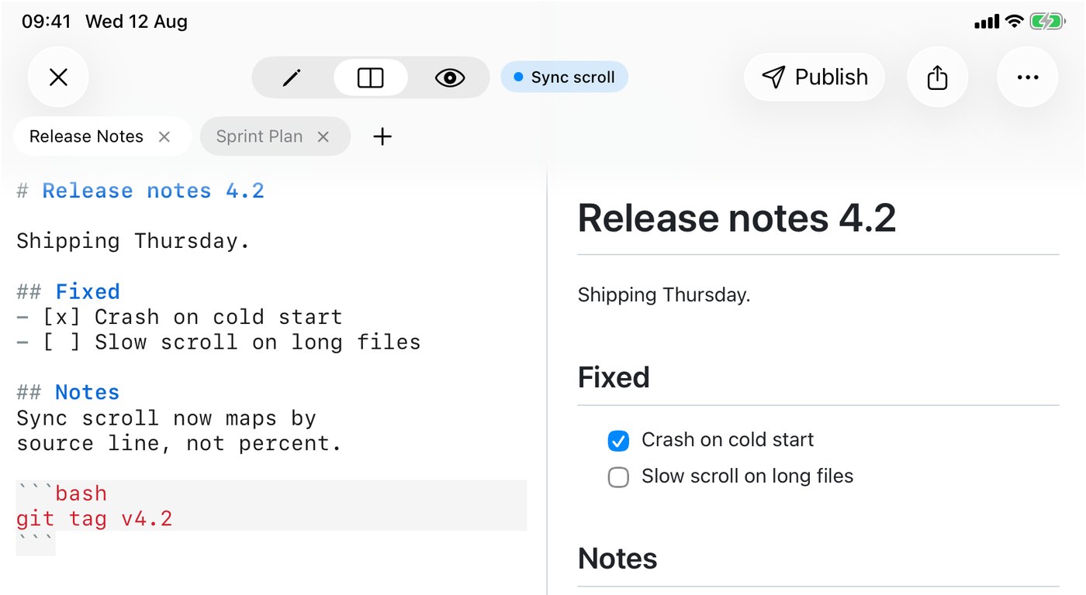Tap the cellular signal bars
This screenshot has width=1086, height=595.
(987, 22)
